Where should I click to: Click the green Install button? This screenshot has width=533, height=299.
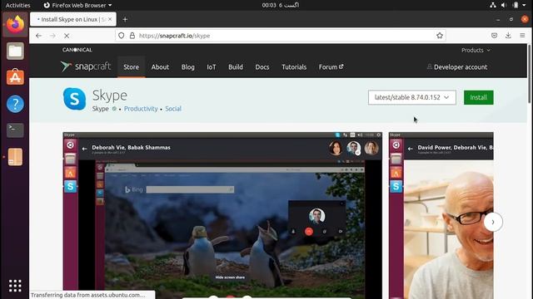tap(479, 98)
